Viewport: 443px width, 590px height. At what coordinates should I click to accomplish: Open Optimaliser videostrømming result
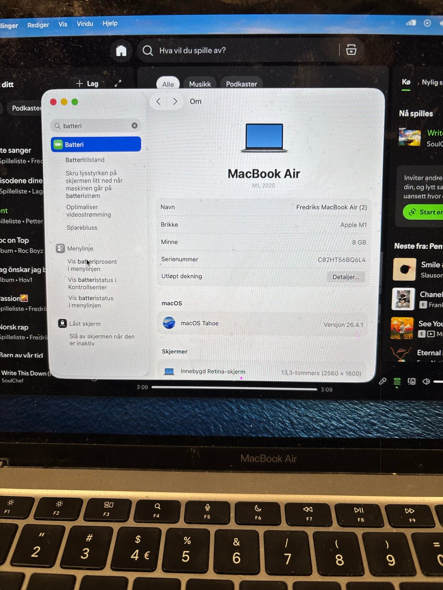tap(89, 211)
